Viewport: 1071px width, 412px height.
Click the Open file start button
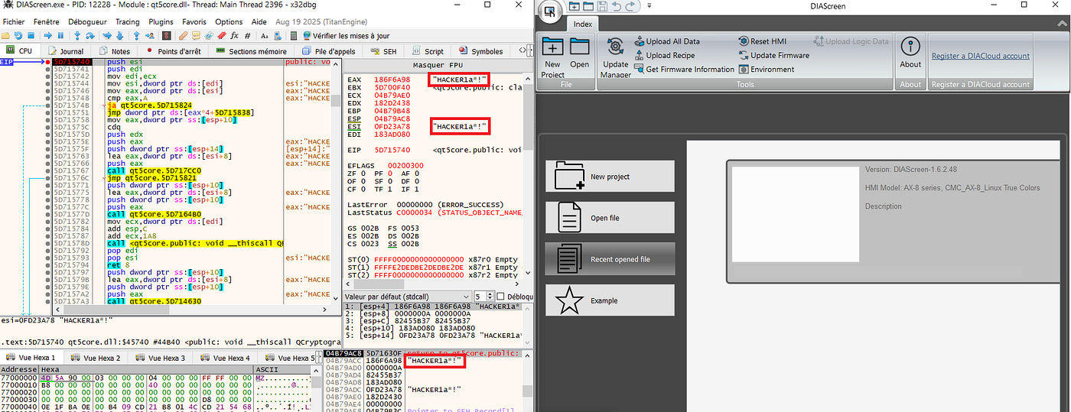tap(610, 218)
